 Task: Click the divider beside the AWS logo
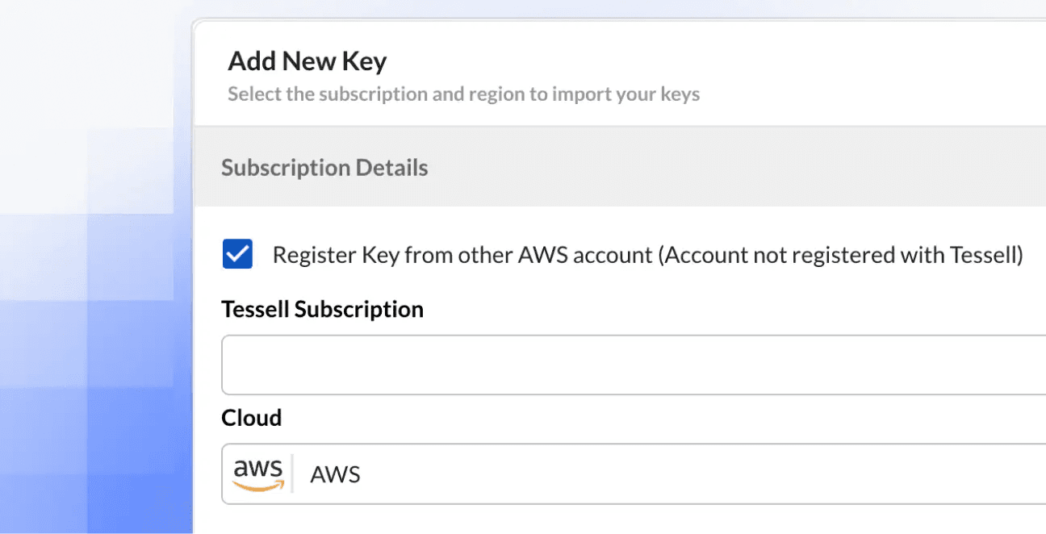point(292,474)
